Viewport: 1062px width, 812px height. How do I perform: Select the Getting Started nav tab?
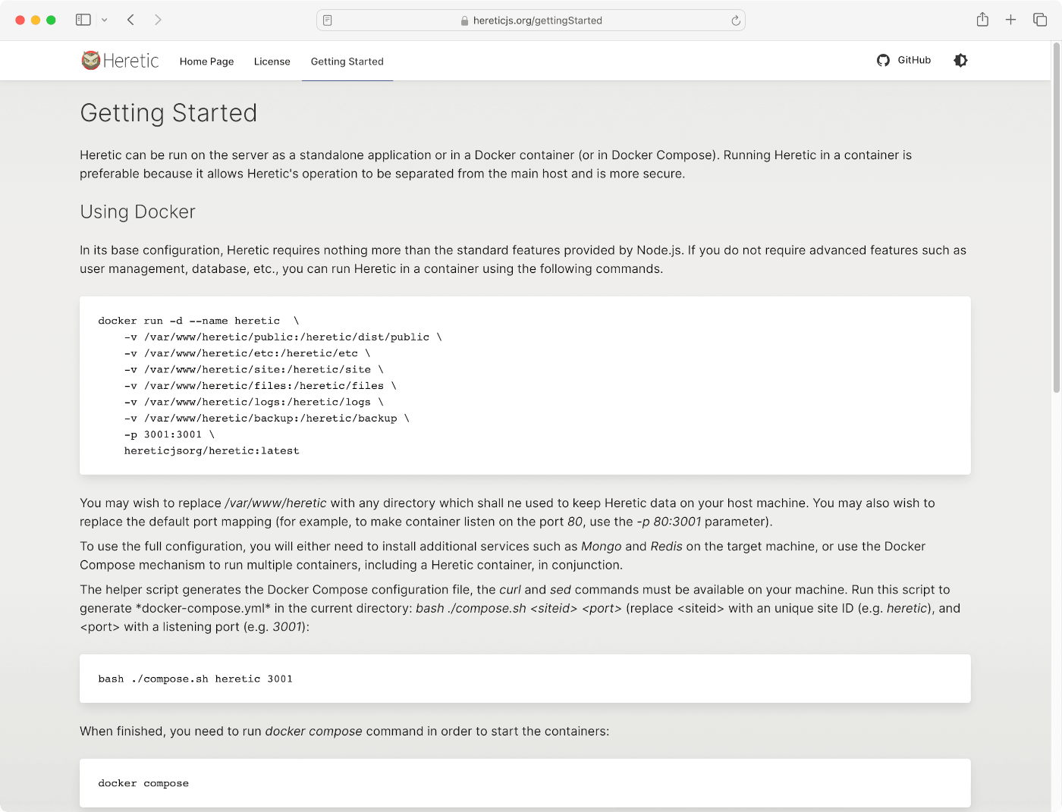click(x=347, y=61)
